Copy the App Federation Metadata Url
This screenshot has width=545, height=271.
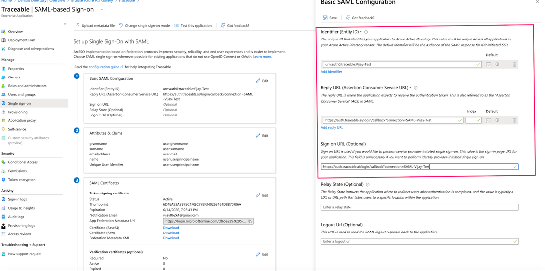[x=250, y=221]
